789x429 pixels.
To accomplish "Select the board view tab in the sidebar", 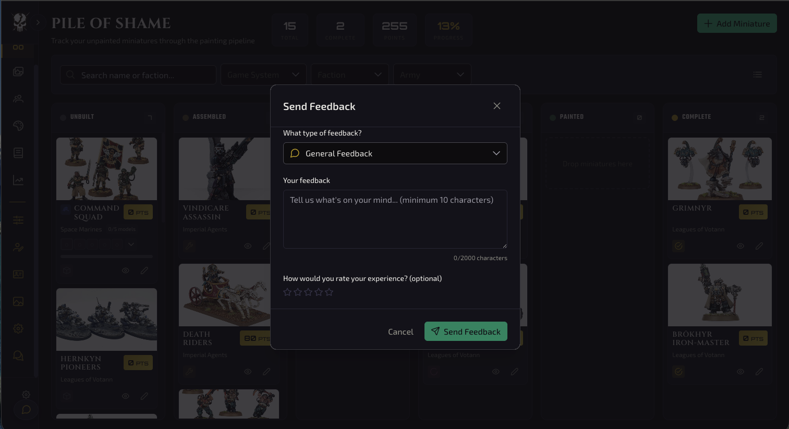I will (18, 47).
